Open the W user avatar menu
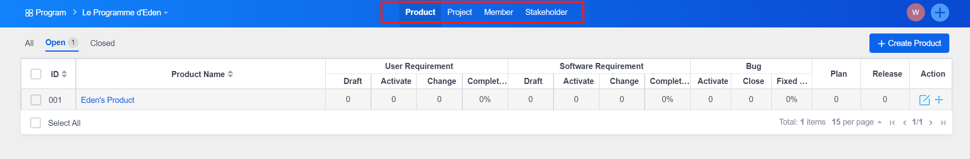The width and height of the screenshot is (970, 159). pos(916,13)
